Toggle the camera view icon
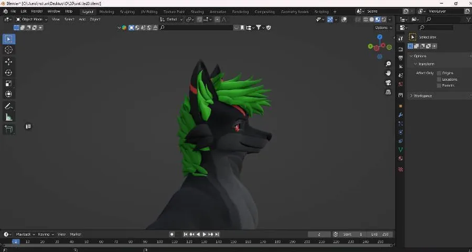This screenshot has width=472, height=252. coord(388,83)
